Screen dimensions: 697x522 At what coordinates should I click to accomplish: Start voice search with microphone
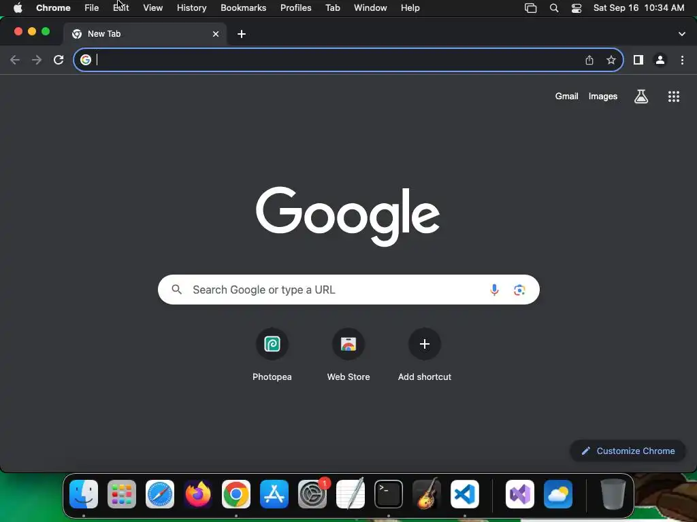[x=494, y=290]
